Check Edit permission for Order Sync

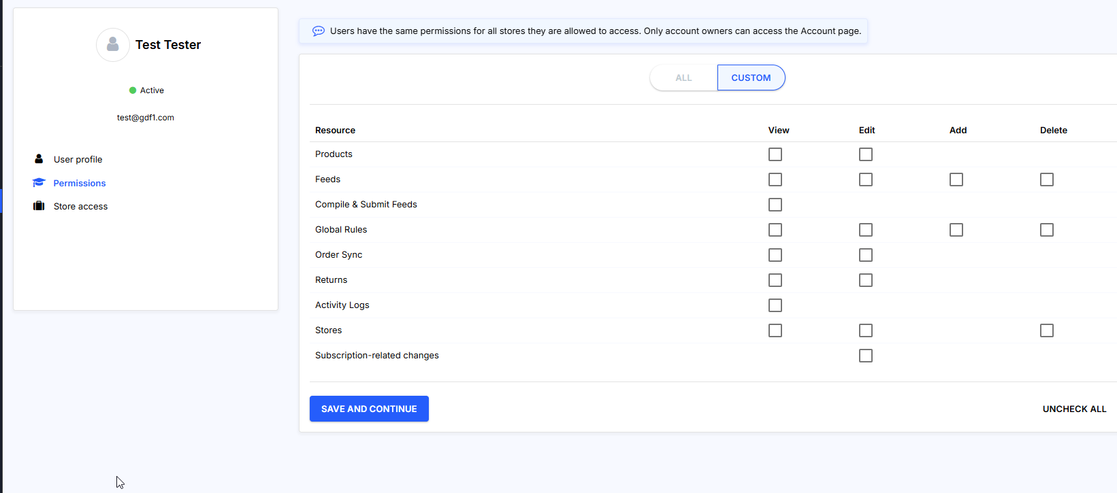point(866,255)
